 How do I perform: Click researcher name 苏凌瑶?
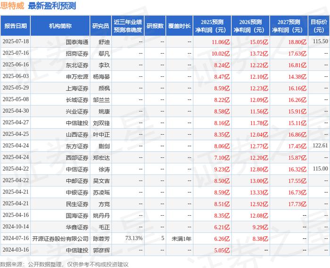(101, 192)
